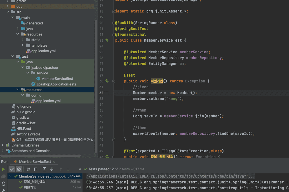This screenshot has width=289, height=192.
Task: Close the MemberServiceTest run tab
Action: [x=54, y=161]
